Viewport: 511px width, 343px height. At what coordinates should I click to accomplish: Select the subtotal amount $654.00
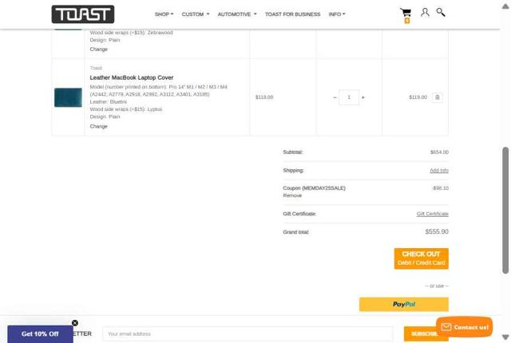click(x=439, y=152)
